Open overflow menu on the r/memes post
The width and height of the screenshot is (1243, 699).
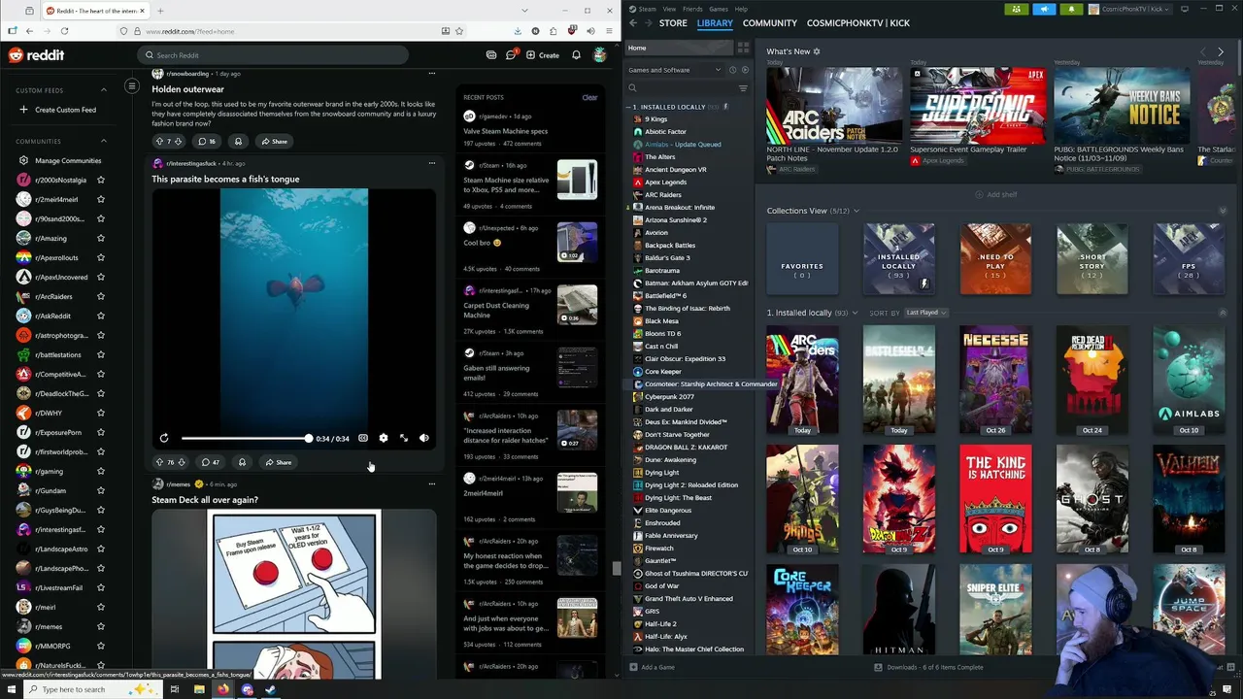[432, 483]
